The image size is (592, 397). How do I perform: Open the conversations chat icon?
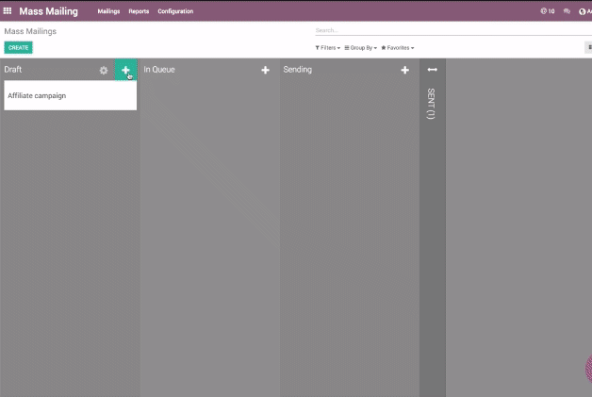(567, 11)
